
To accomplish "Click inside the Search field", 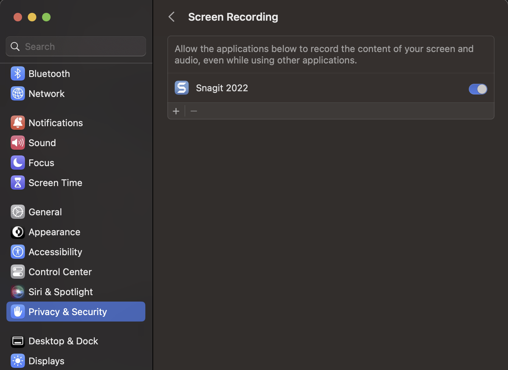I will pyautogui.click(x=76, y=46).
